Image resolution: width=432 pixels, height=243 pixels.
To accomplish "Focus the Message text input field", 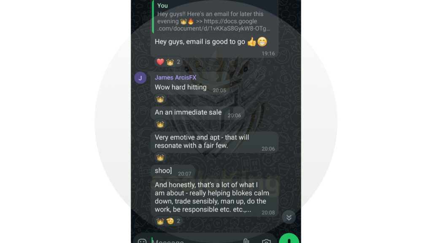I will click(x=196, y=241).
